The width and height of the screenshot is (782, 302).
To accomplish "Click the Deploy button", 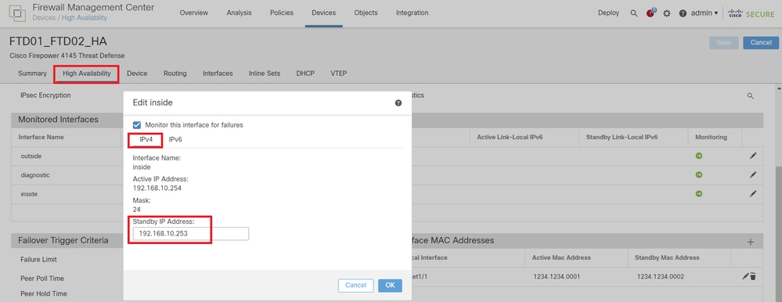I will pos(608,13).
